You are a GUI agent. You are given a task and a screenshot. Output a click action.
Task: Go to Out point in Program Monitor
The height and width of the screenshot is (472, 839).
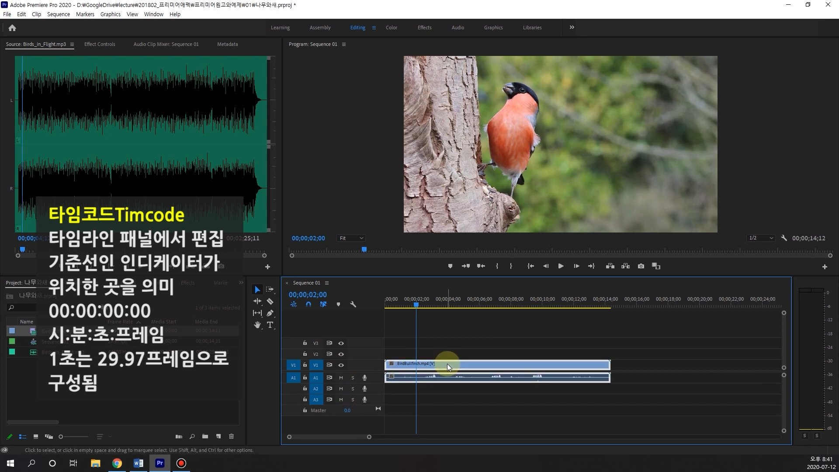591,266
